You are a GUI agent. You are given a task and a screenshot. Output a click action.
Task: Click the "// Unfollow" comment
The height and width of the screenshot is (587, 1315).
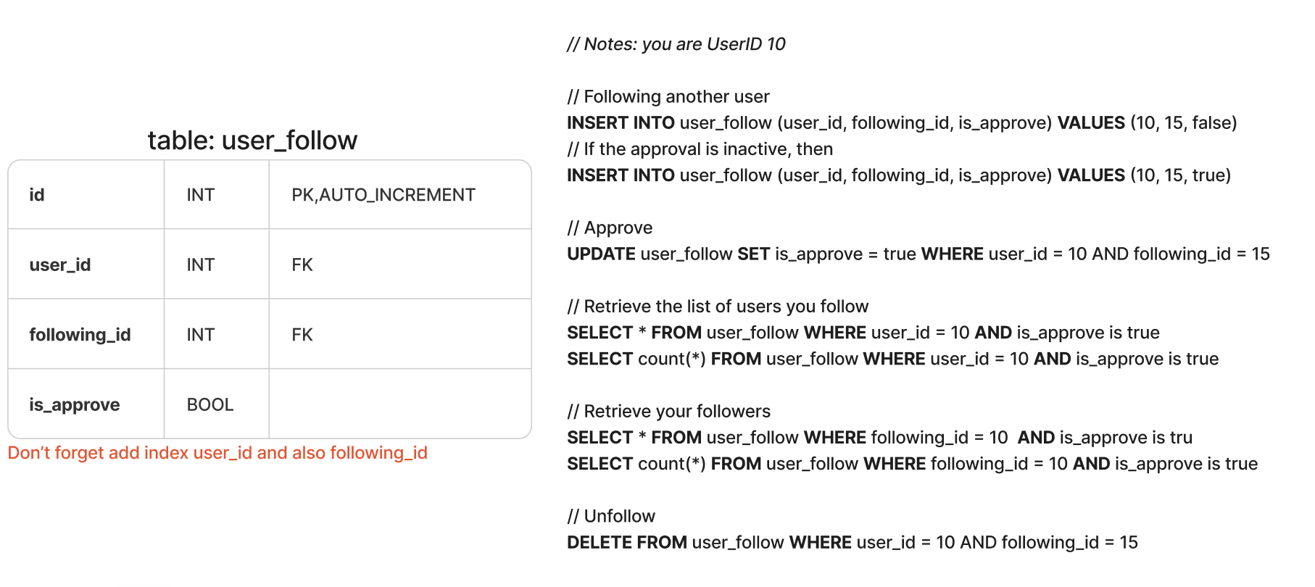(611, 516)
